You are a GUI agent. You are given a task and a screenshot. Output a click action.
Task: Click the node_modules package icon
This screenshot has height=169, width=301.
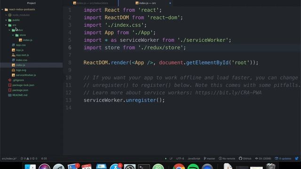coord(10,15)
